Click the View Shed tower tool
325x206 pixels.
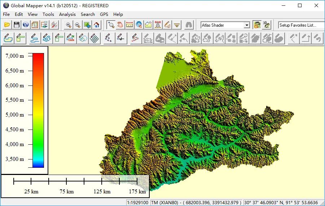158,25
